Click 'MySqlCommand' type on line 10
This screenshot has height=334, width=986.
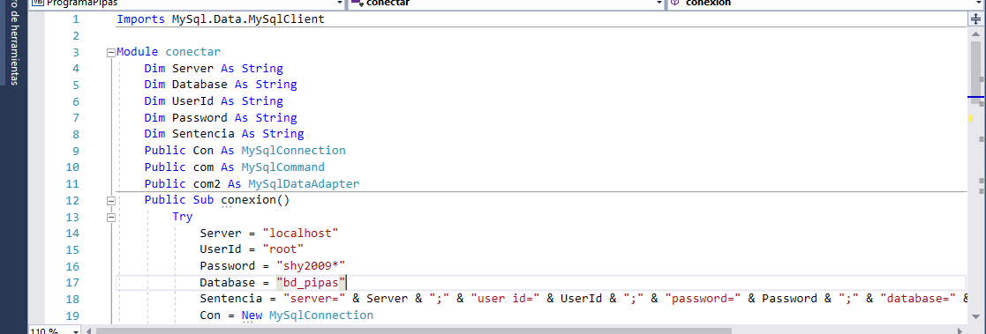coord(283,167)
